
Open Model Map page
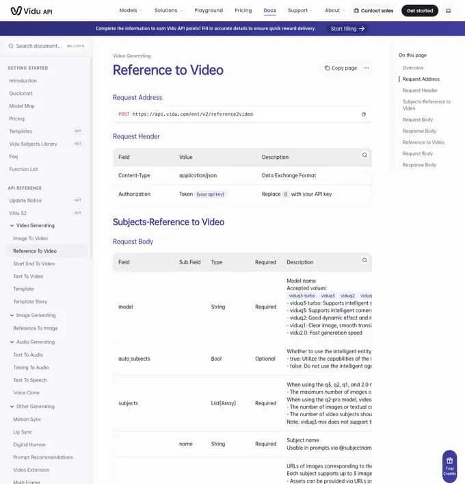coord(22,106)
